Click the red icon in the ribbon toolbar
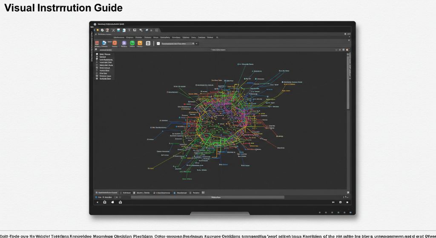436x238 pixels. (97, 43)
